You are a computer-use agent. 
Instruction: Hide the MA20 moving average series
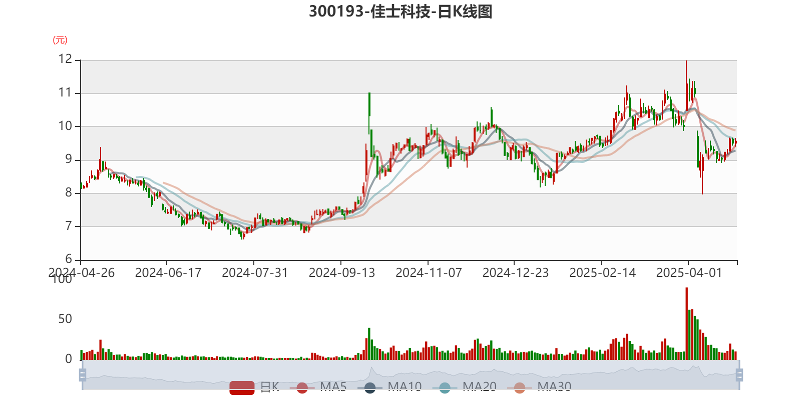coord(445,387)
